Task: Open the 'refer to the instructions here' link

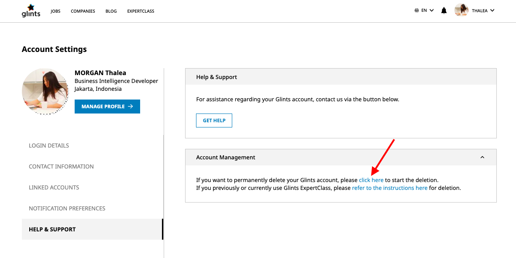Action: (390, 188)
